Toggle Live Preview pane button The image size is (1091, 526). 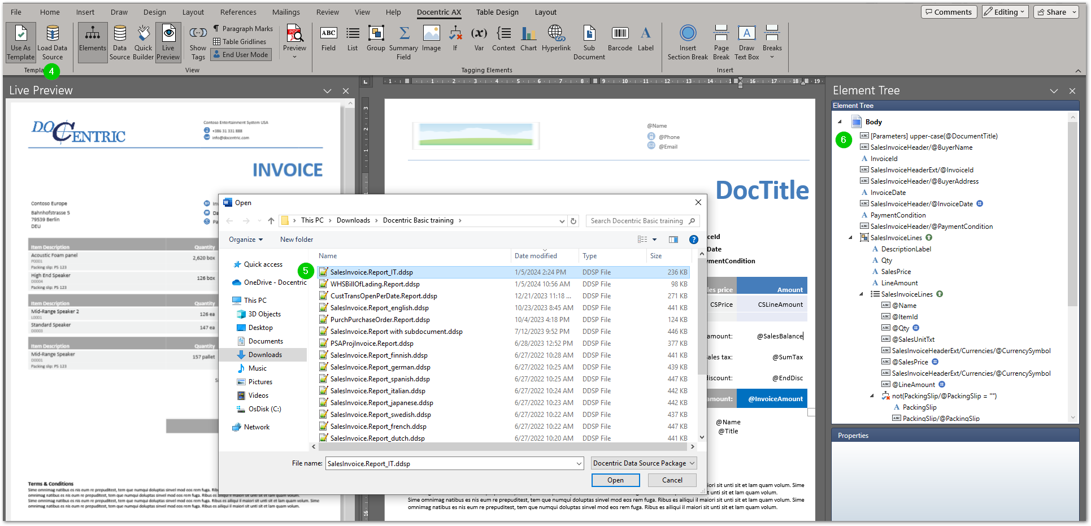[168, 42]
